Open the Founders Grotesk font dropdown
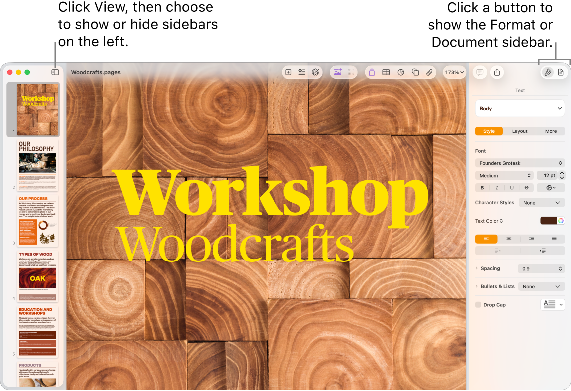 [x=520, y=163]
